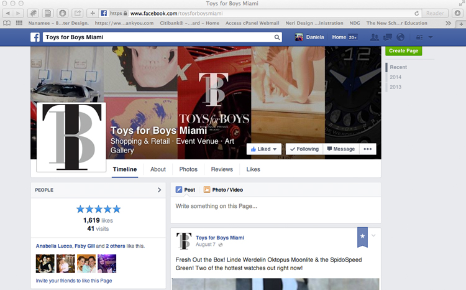
Task: Open the bookmarks book icon
Action: [7, 23]
